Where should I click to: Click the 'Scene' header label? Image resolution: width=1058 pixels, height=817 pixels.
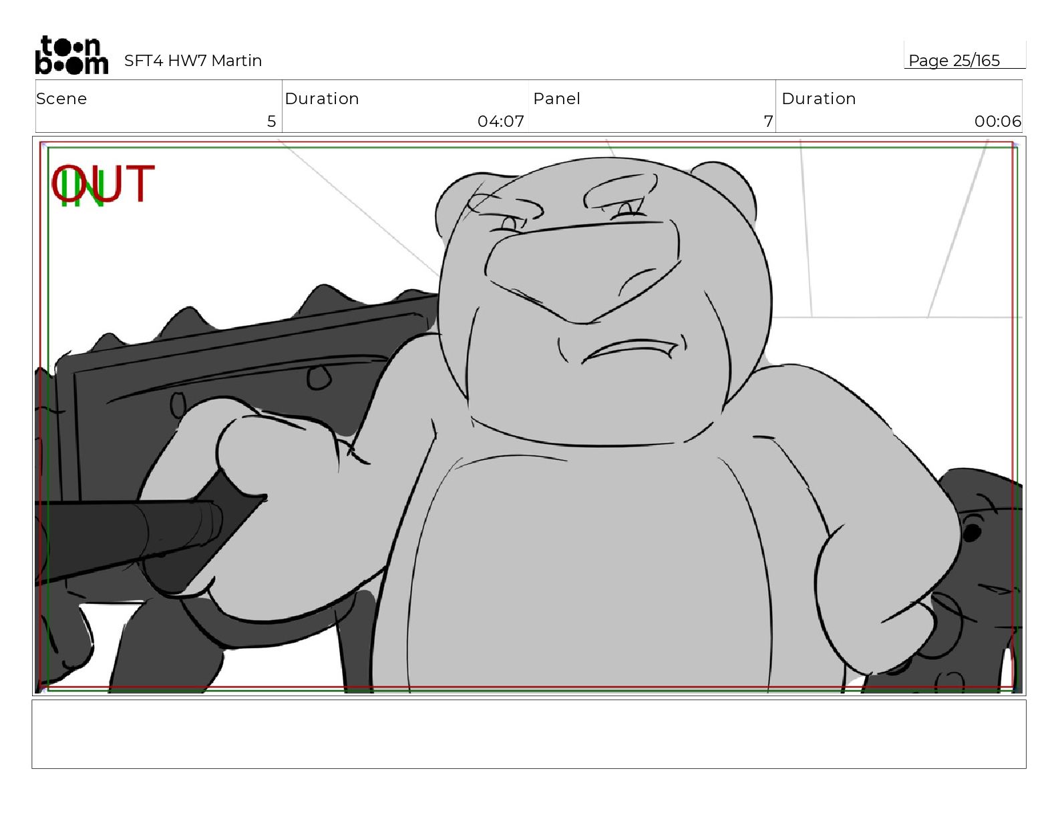click(61, 99)
